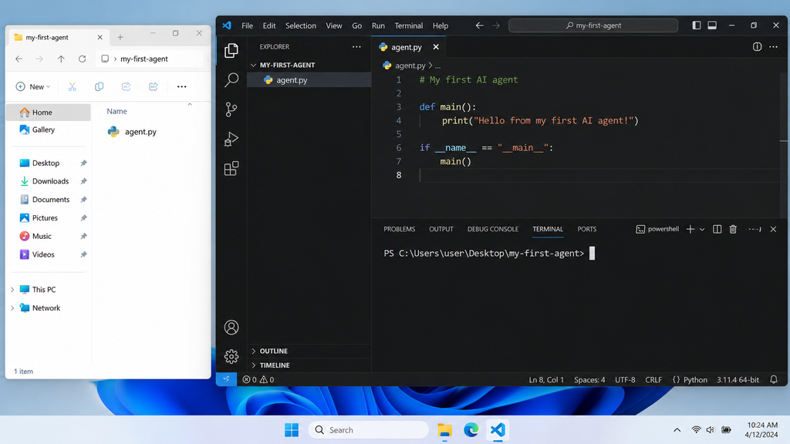
Task: Open the New dropdown in File Explorer
Action: click(32, 86)
